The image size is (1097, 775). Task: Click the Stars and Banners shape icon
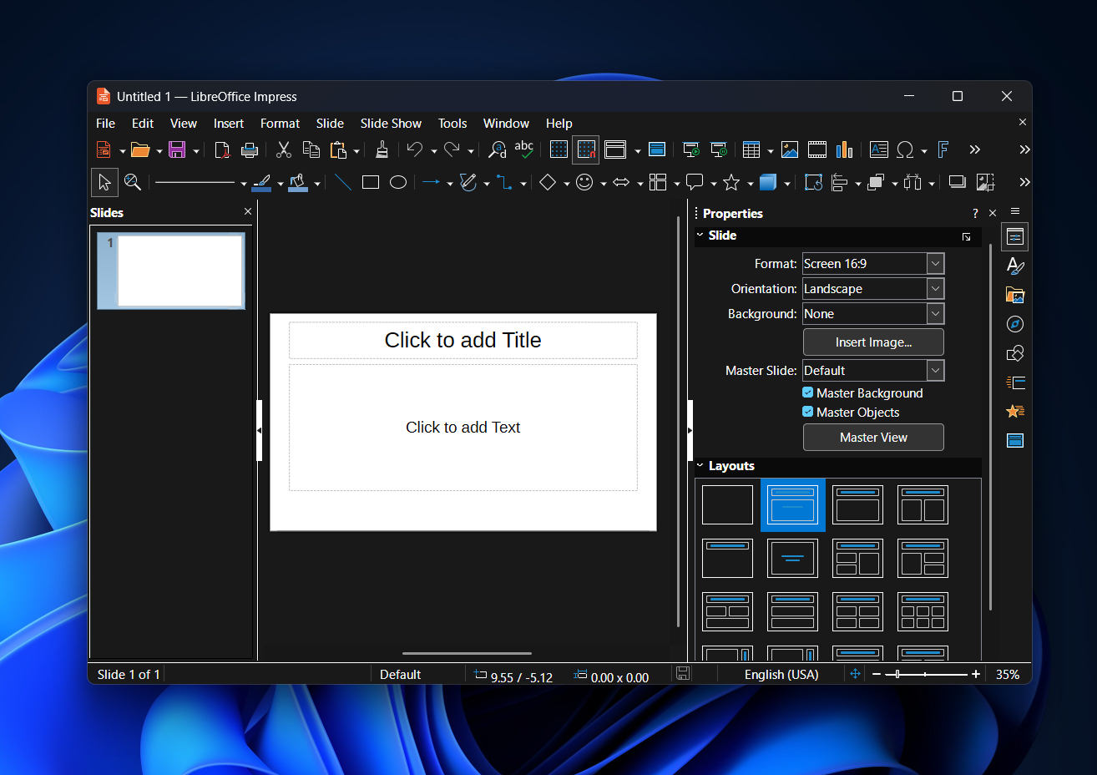[x=731, y=182]
